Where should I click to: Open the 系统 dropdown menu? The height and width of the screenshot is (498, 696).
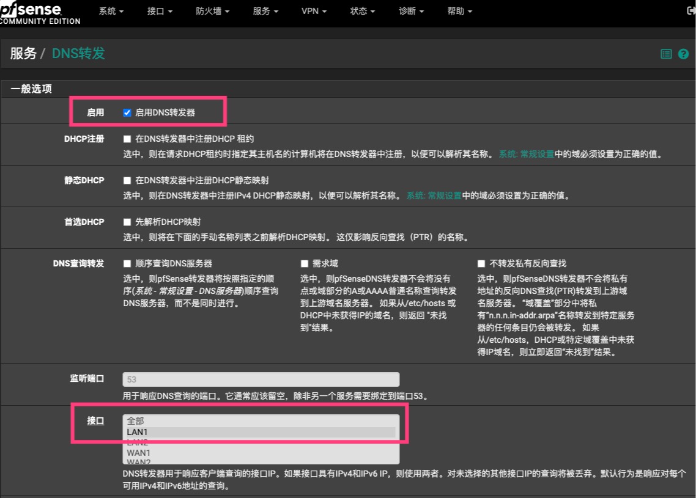111,11
